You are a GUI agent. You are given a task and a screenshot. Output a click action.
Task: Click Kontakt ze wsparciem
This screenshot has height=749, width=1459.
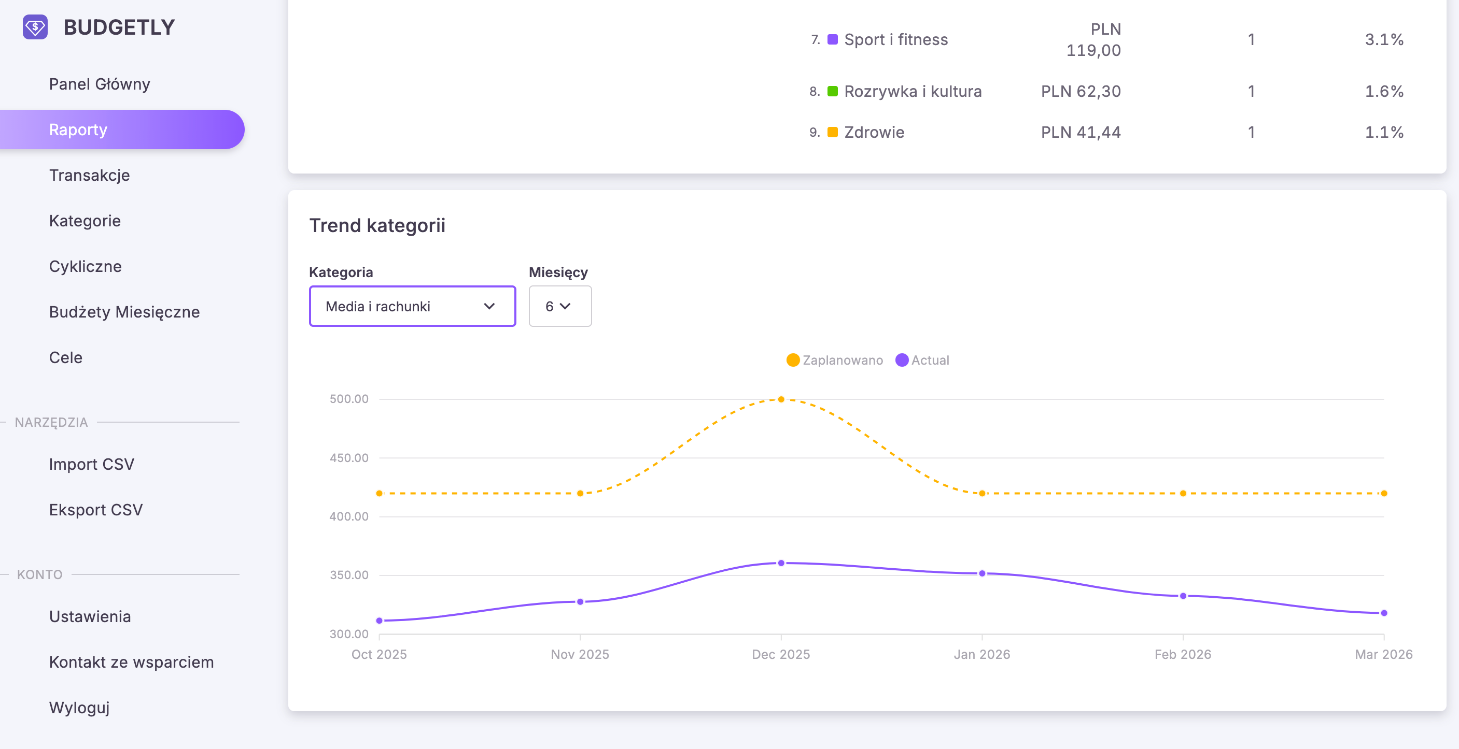coord(131,662)
